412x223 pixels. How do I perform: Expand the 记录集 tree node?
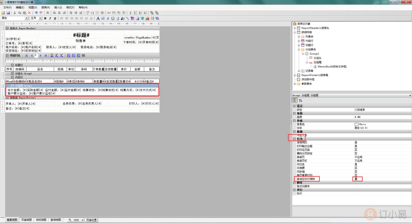pyautogui.click(x=299, y=71)
